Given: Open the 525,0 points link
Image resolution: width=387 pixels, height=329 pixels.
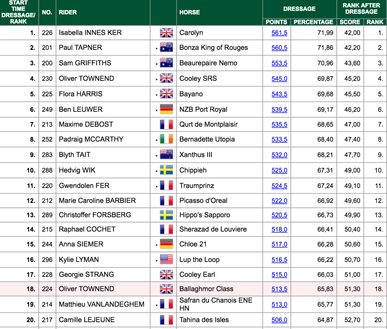Looking at the screenshot, I should [x=279, y=170].
